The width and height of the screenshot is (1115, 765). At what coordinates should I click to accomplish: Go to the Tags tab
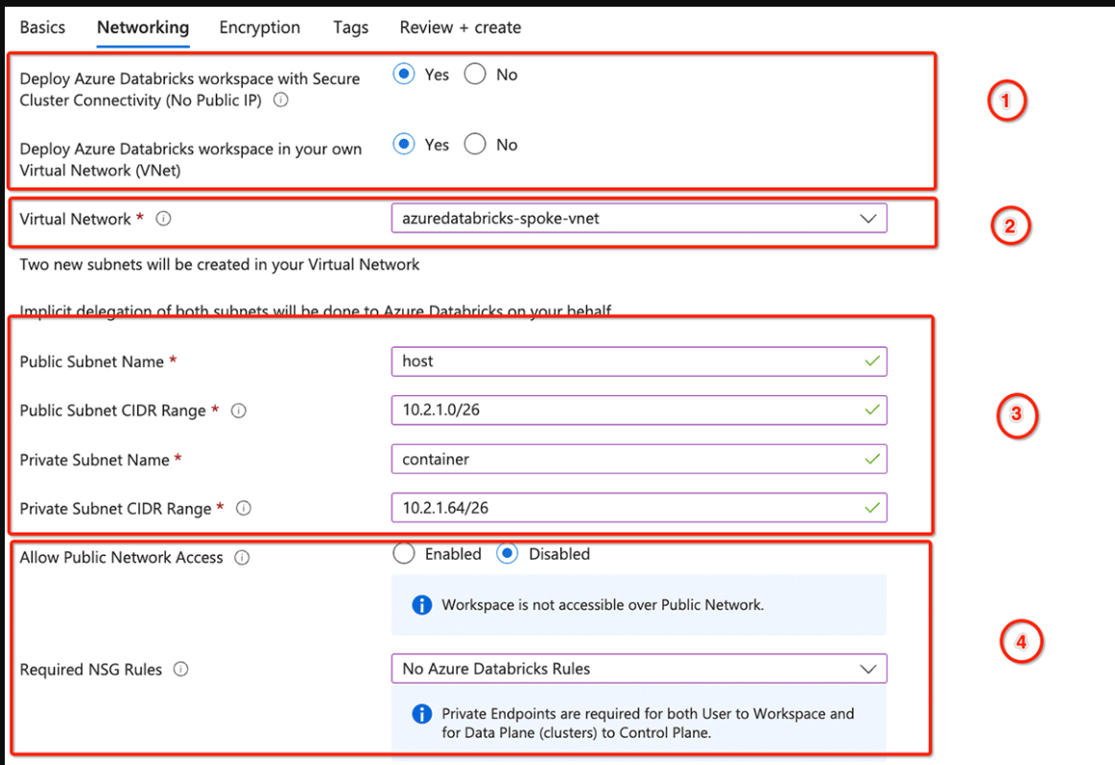[350, 28]
